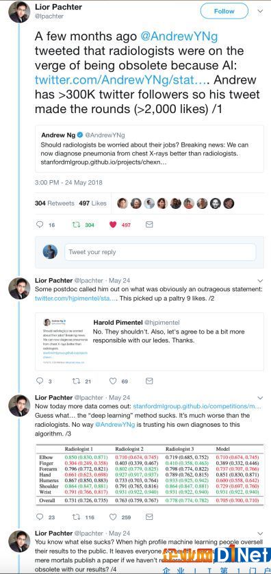Expand options chevron on the /3 tweet
The width and height of the screenshot is (271, 574).
point(260,397)
